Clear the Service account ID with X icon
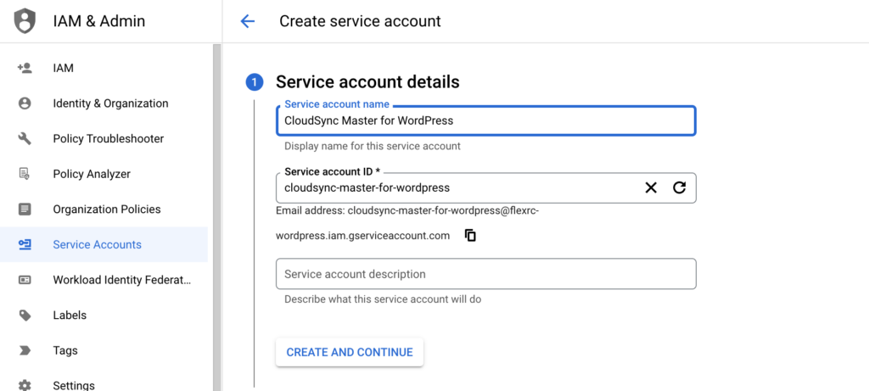The width and height of the screenshot is (869, 391). [651, 187]
